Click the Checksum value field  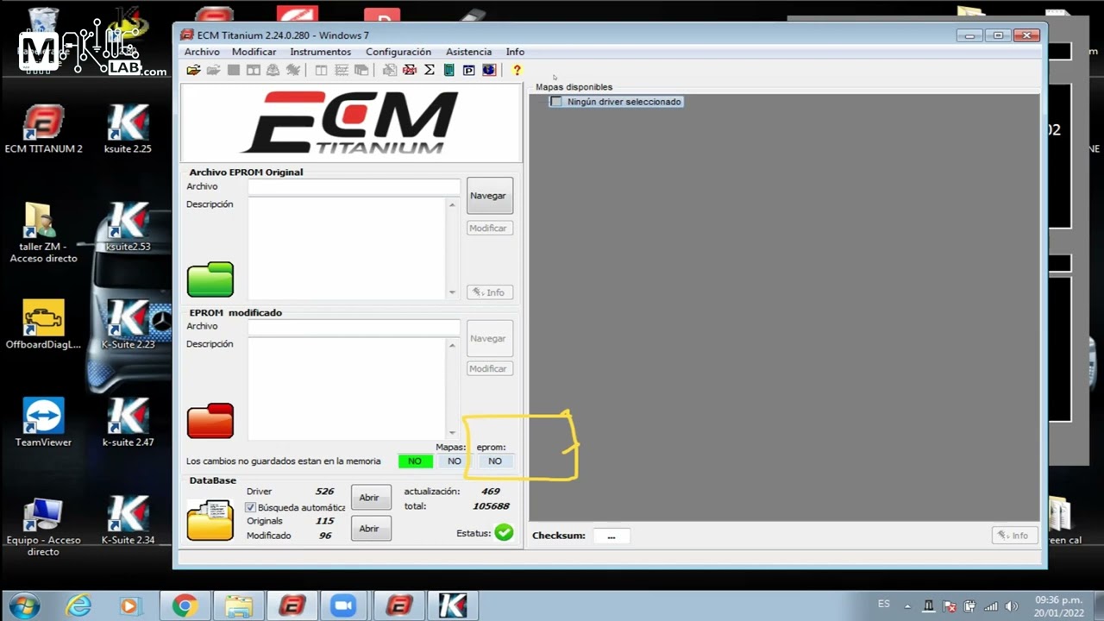click(x=612, y=536)
